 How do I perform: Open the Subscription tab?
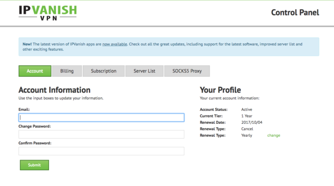[x=104, y=71]
